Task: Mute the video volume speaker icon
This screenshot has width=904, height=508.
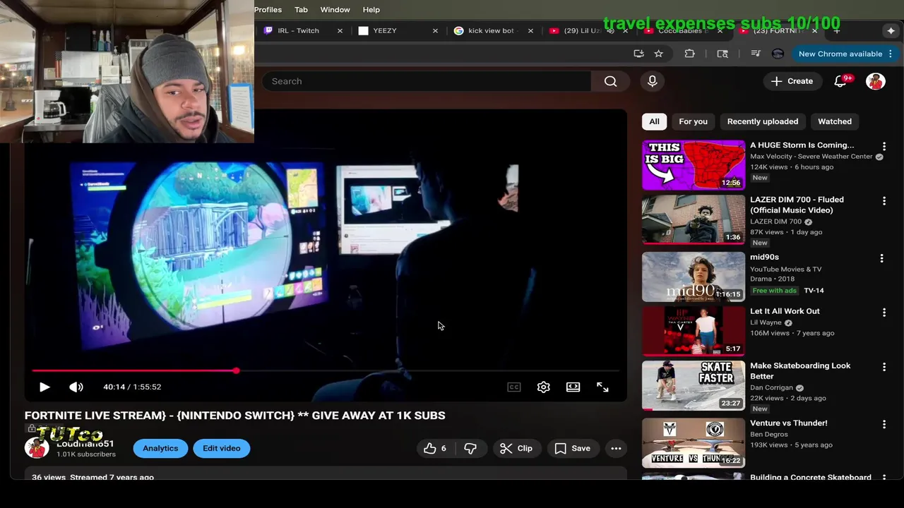Action: (76, 387)
